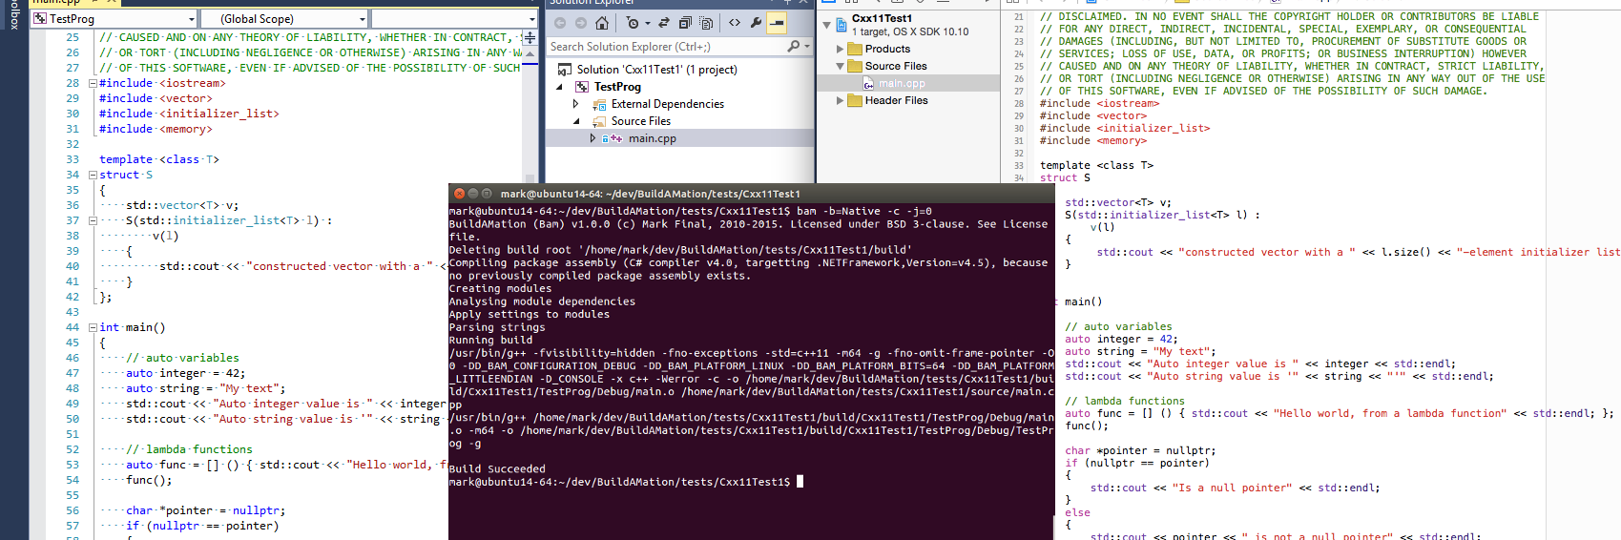This screenshot has height=540, width=1621.
Task: Click the magnifier search icon
Action: [793, 46]
